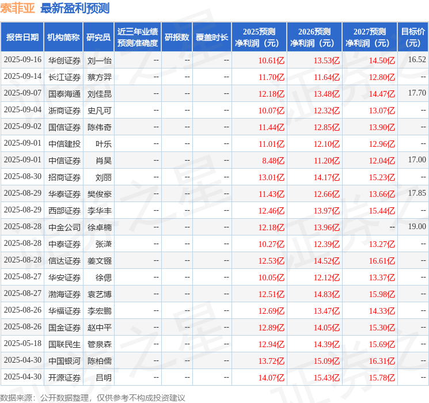
Task: Click the 2027预测净利润 column header
Action: point(370,37)
